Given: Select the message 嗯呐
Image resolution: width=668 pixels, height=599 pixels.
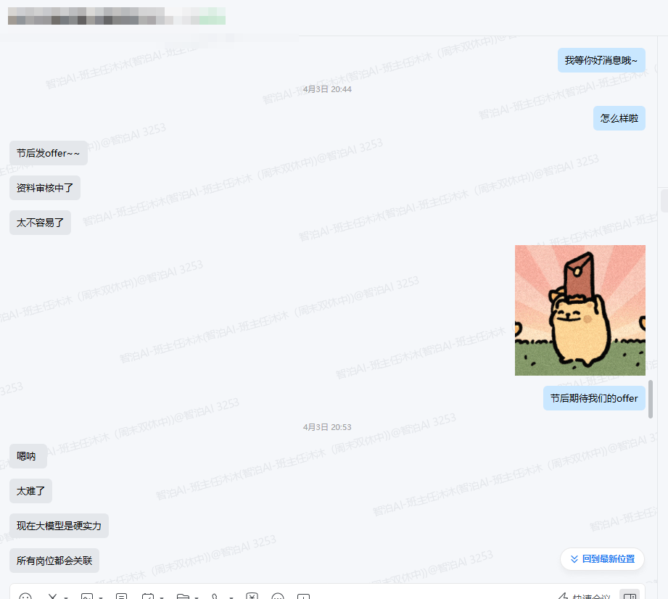Looking at the screenshot, I should tap(28, 456).
